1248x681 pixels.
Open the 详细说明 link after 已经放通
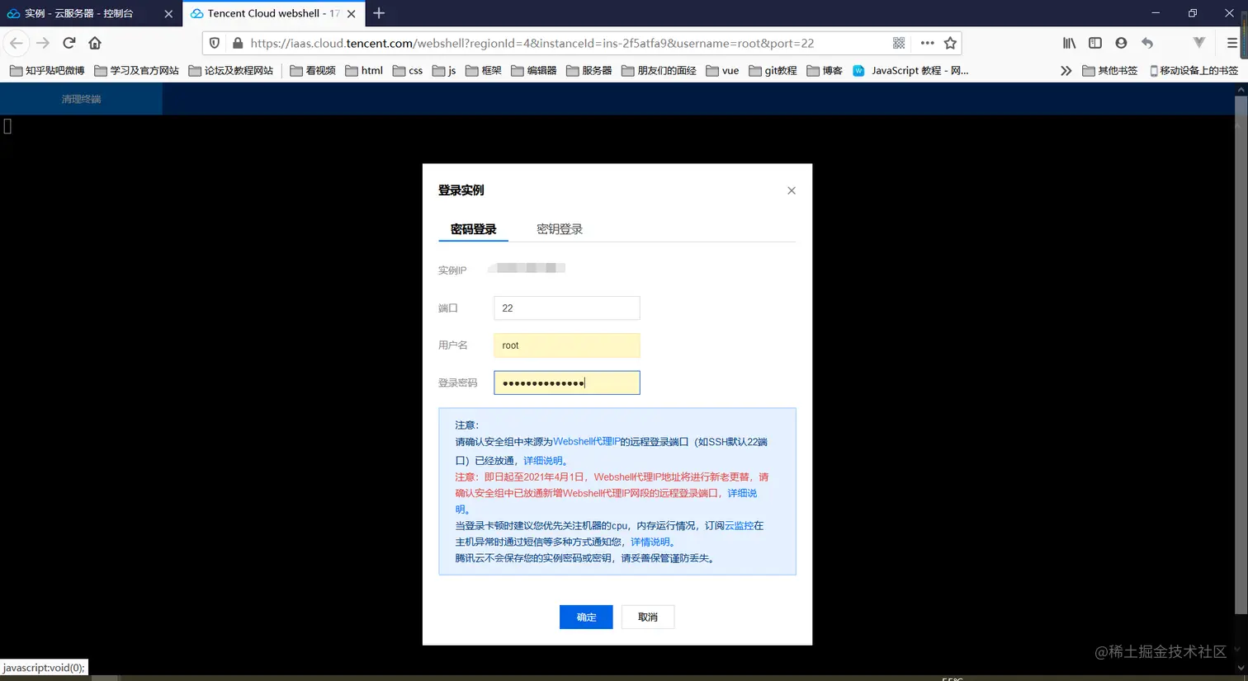tap(543, 461)
